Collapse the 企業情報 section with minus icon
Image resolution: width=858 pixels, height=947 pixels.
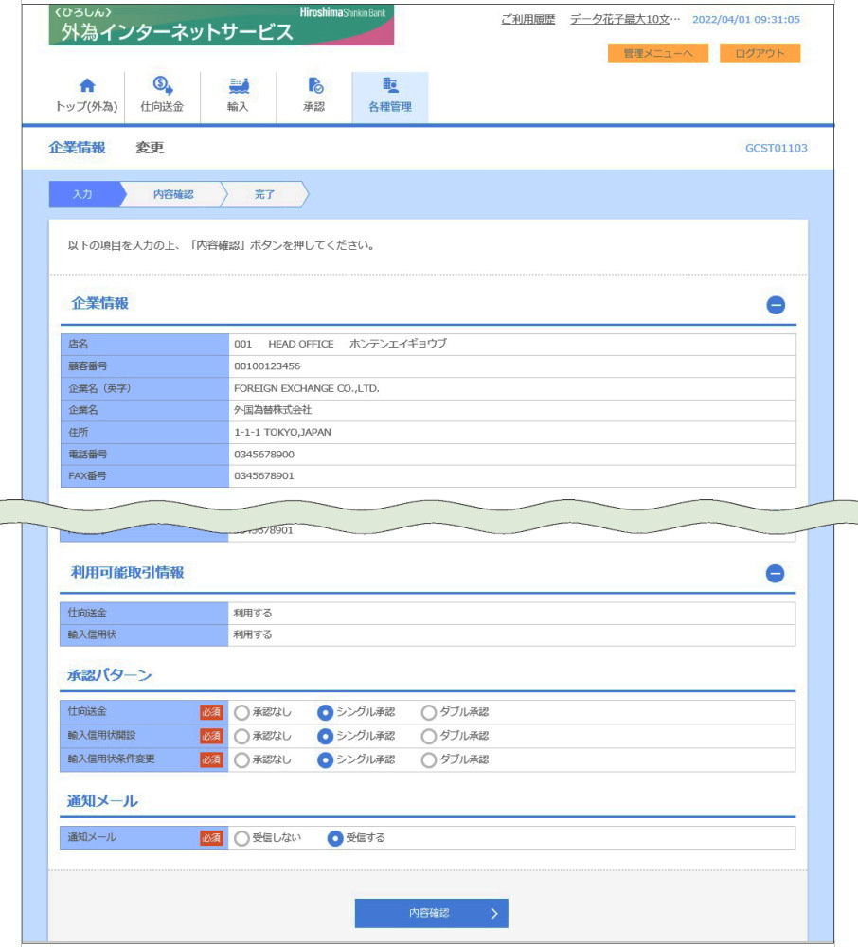click(x=775, y=305)
